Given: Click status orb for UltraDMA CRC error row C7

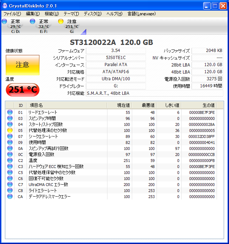Looking at the screenshot, I should [10, 184].
